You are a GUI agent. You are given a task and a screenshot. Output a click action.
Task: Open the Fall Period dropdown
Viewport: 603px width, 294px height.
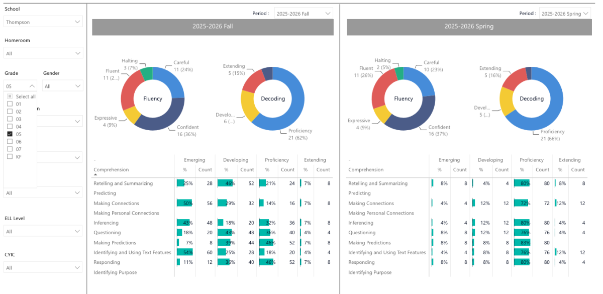[304, 14]
